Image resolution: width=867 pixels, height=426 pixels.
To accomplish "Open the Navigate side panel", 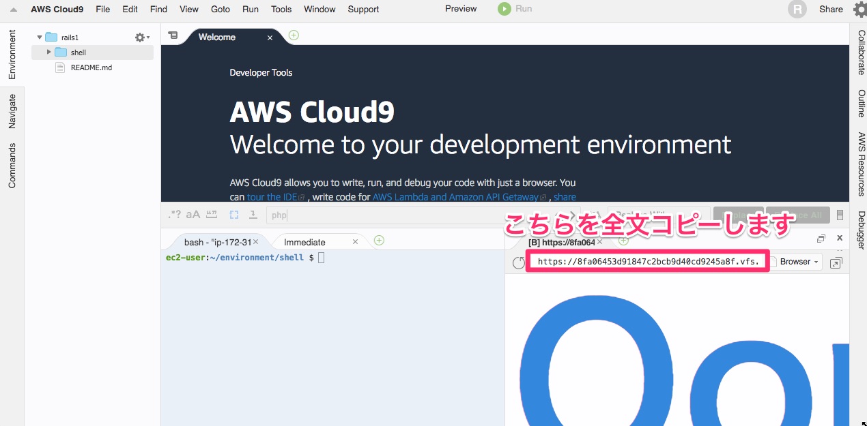I will (x=12, y=111).
